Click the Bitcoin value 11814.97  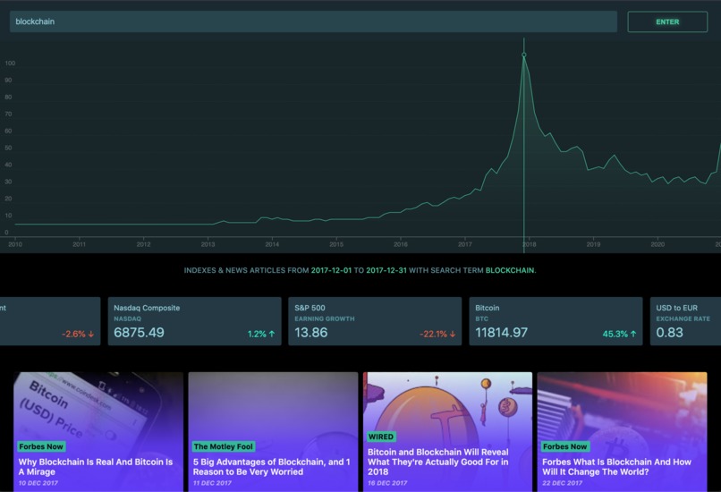pos(501,333)
